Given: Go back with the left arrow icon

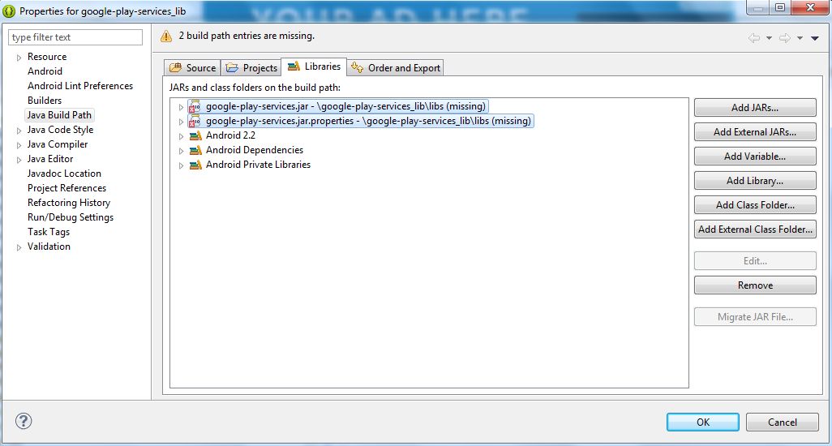Looking at the screenshot, I should pyautogui.click(x=753, y=37).
